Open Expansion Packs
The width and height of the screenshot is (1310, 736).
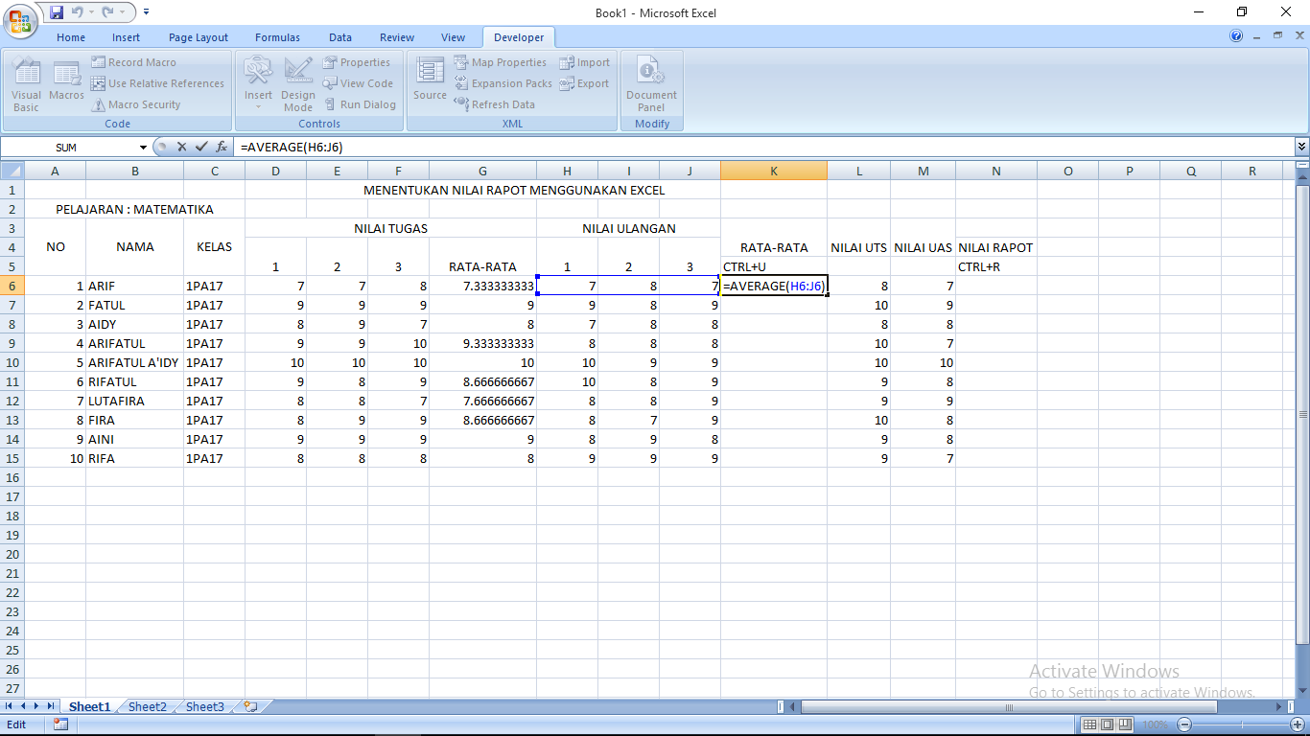pyautogui.click(x=503, y=83)
